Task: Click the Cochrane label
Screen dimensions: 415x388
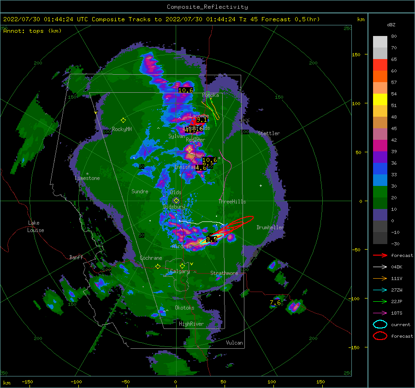Action: coord(151,258)
